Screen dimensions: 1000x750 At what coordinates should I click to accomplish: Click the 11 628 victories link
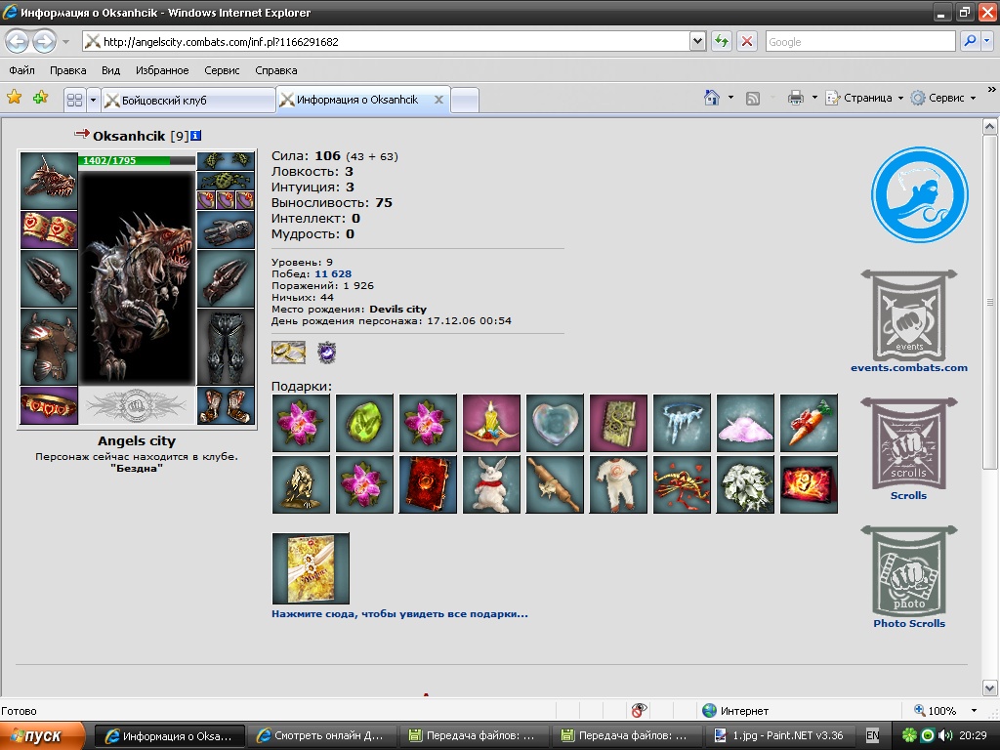[x=333, y=273]
